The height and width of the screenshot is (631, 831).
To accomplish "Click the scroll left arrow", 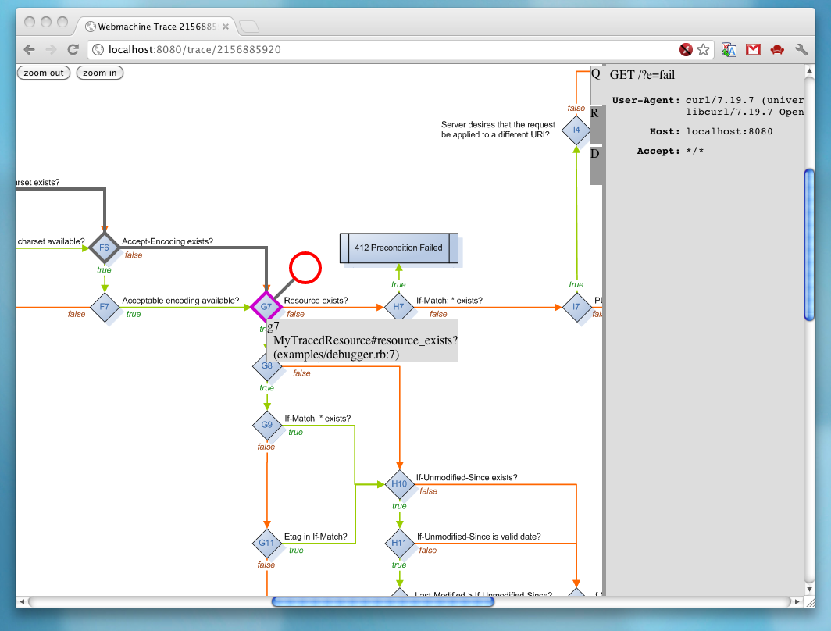I will 22,602.
